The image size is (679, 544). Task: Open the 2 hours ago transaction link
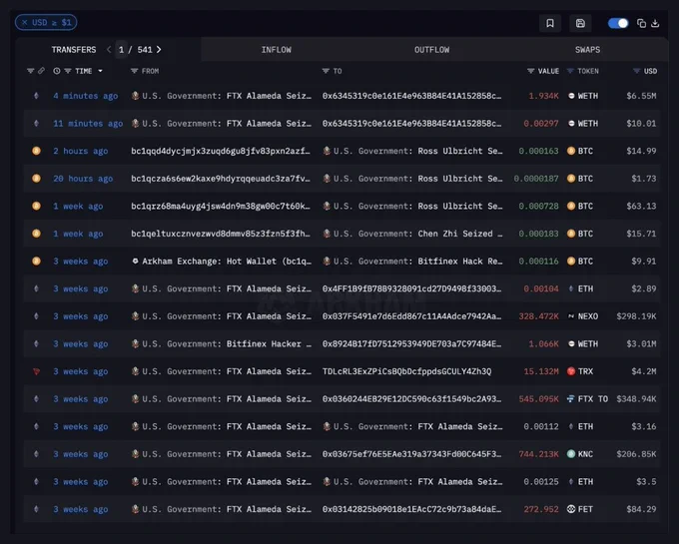click(81, 151)
